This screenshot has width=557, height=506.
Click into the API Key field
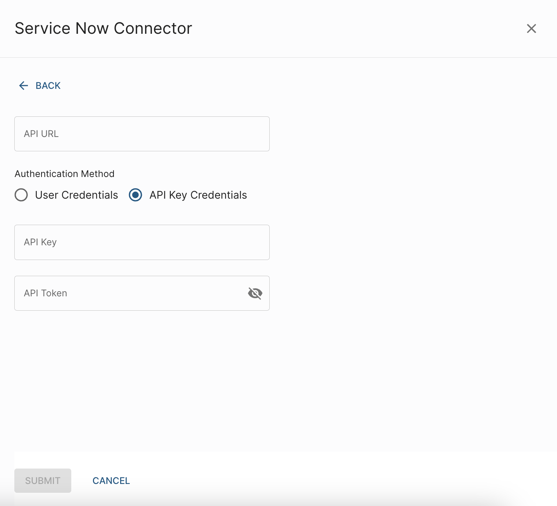(142, 242)
